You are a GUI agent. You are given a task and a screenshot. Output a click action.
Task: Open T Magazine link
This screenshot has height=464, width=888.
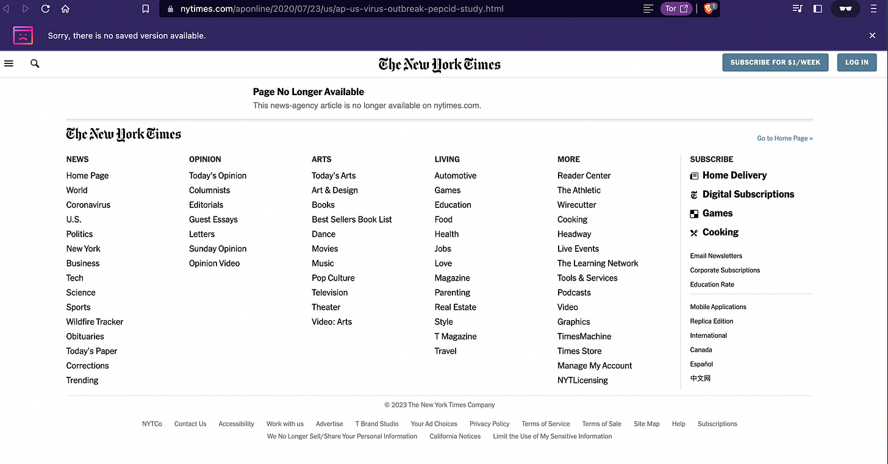[x=456, y=337]
